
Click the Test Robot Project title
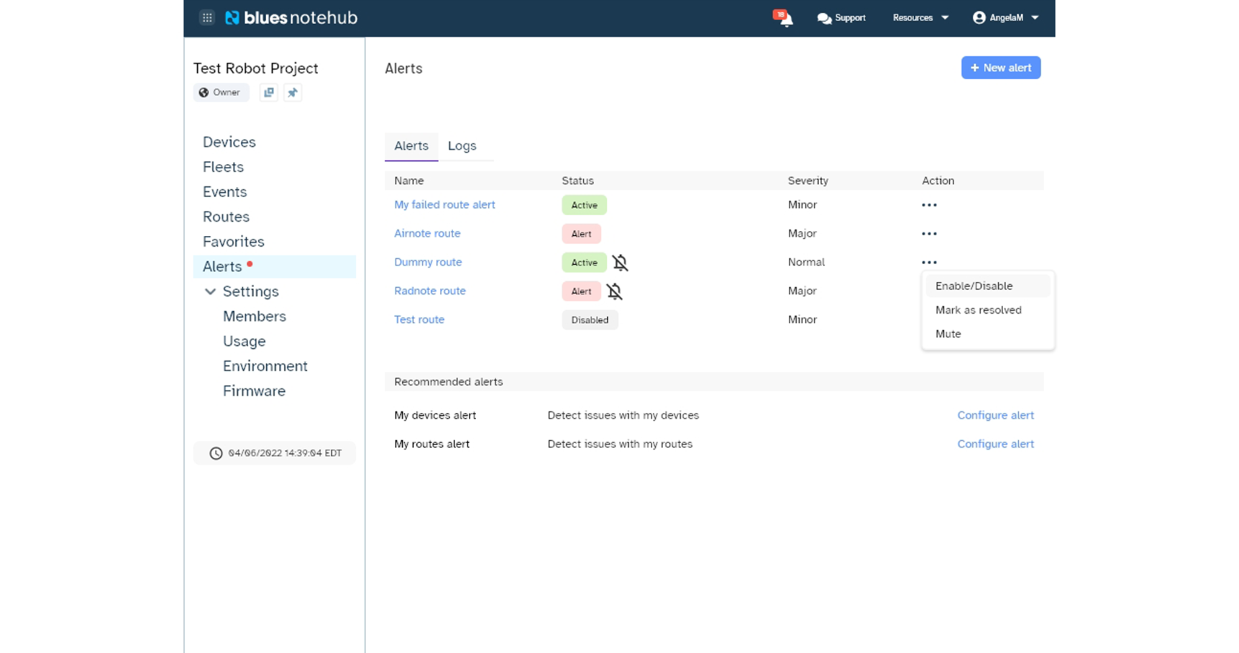coord(256,68)
